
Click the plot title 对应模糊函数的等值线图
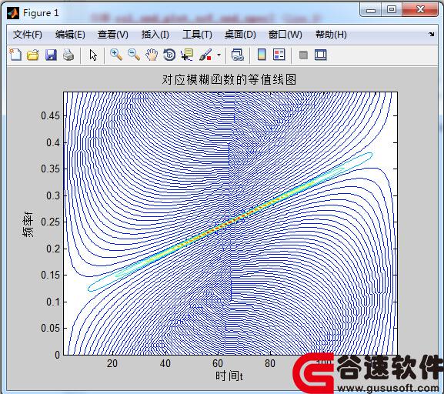(229, 79)
